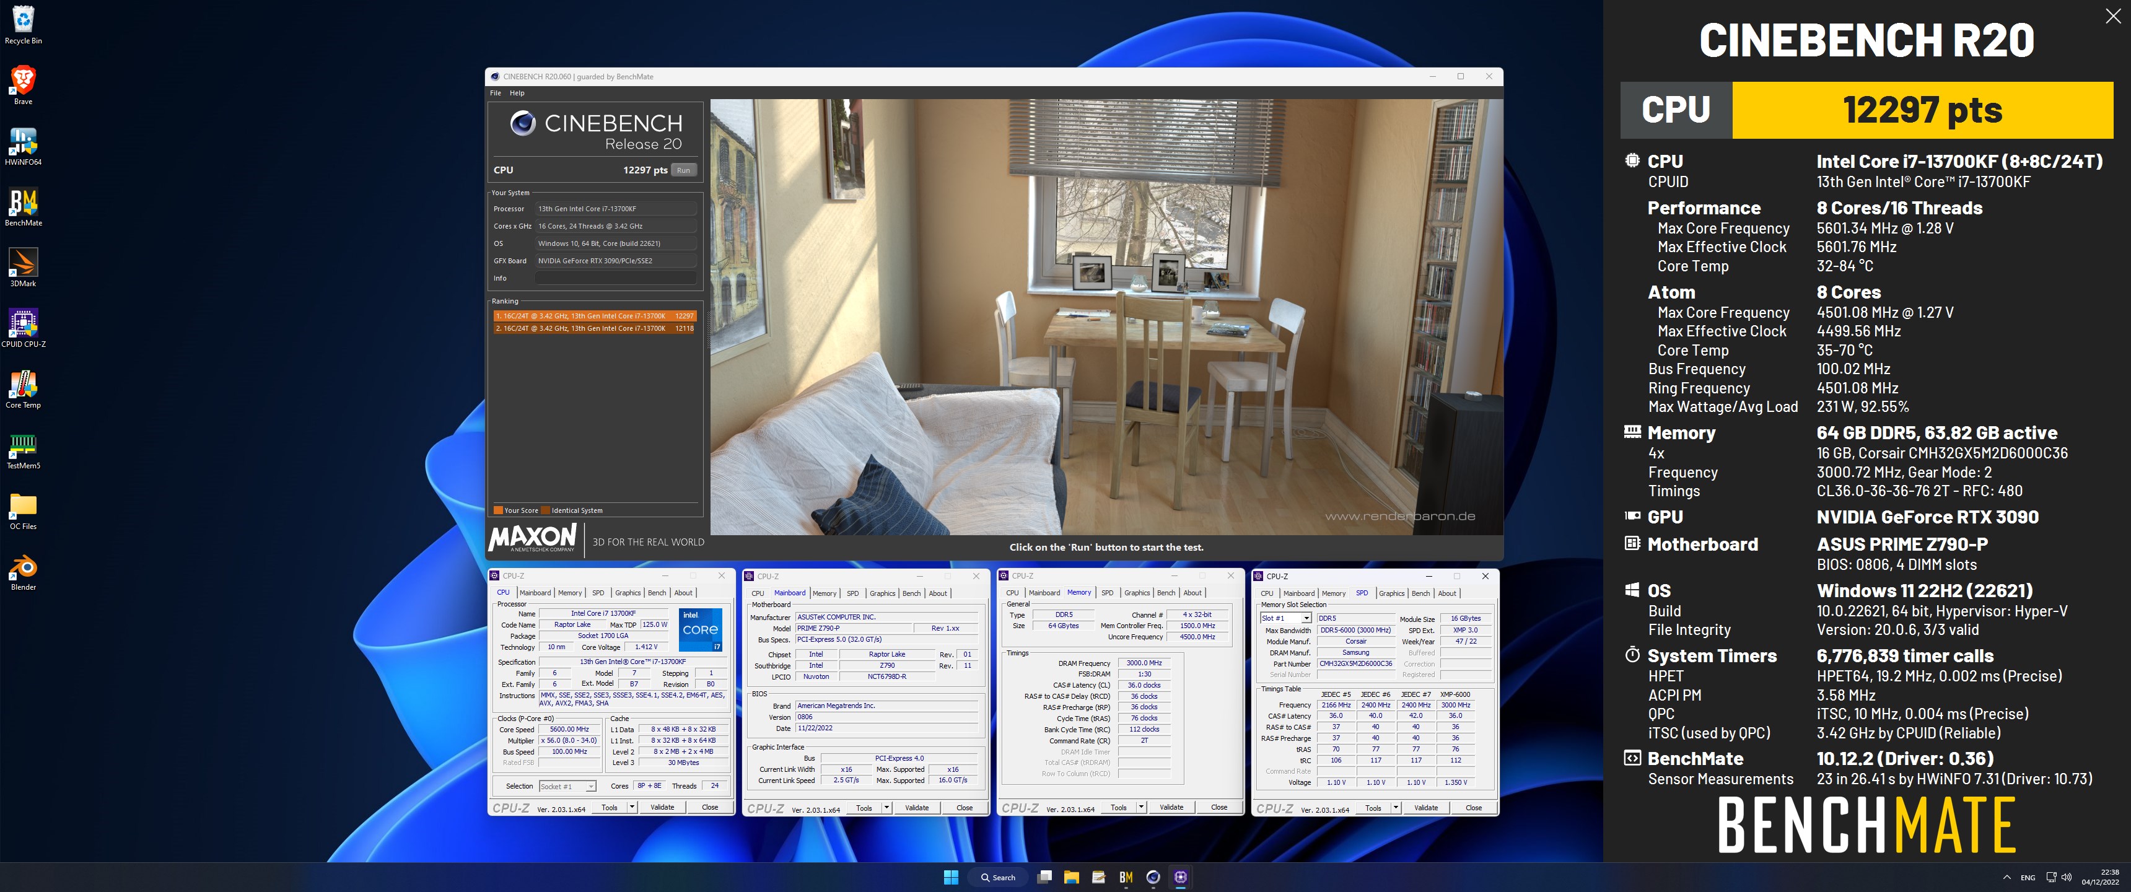Image resolution: width=2131 pixels, height=892 pixels.
Task: Click Close in the CPU-Z SPD window
Action: 1474,808
